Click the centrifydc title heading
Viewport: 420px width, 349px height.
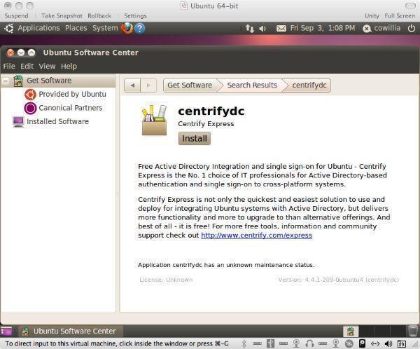tap(211, 111)
